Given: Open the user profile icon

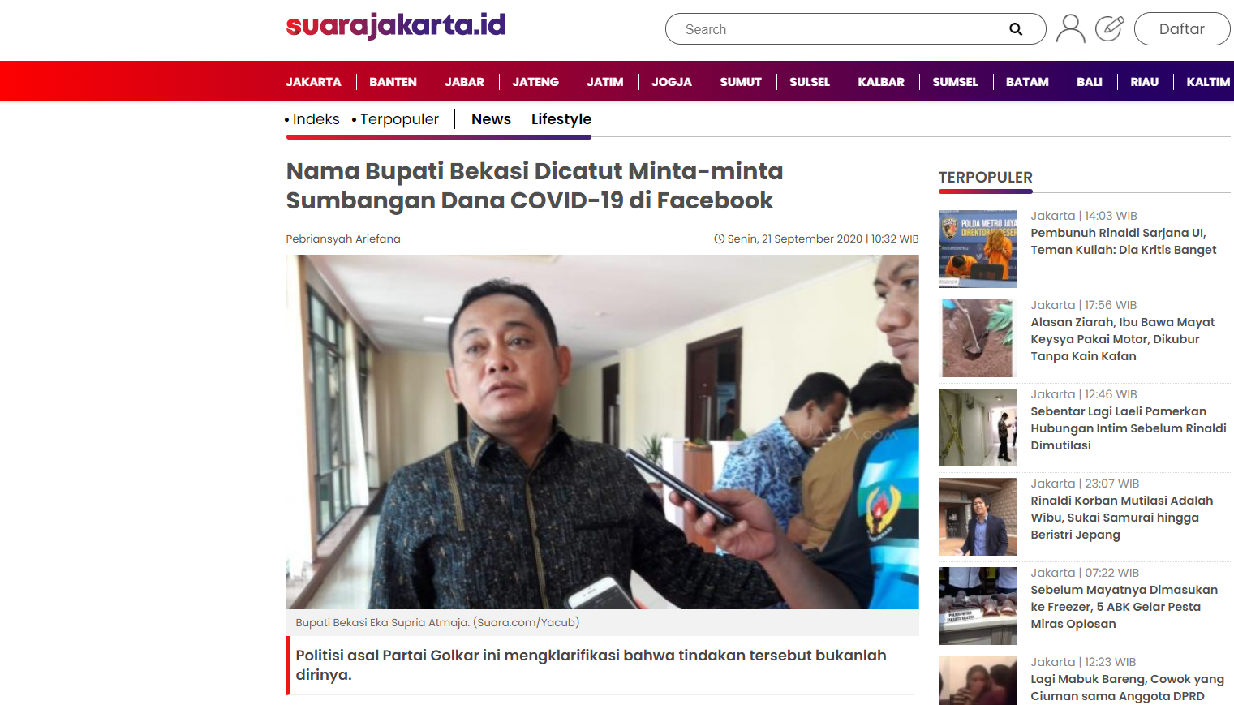Looking at the screenshot, I should (1071, 28).
